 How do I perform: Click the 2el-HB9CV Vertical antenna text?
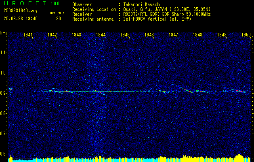point(157,19)
